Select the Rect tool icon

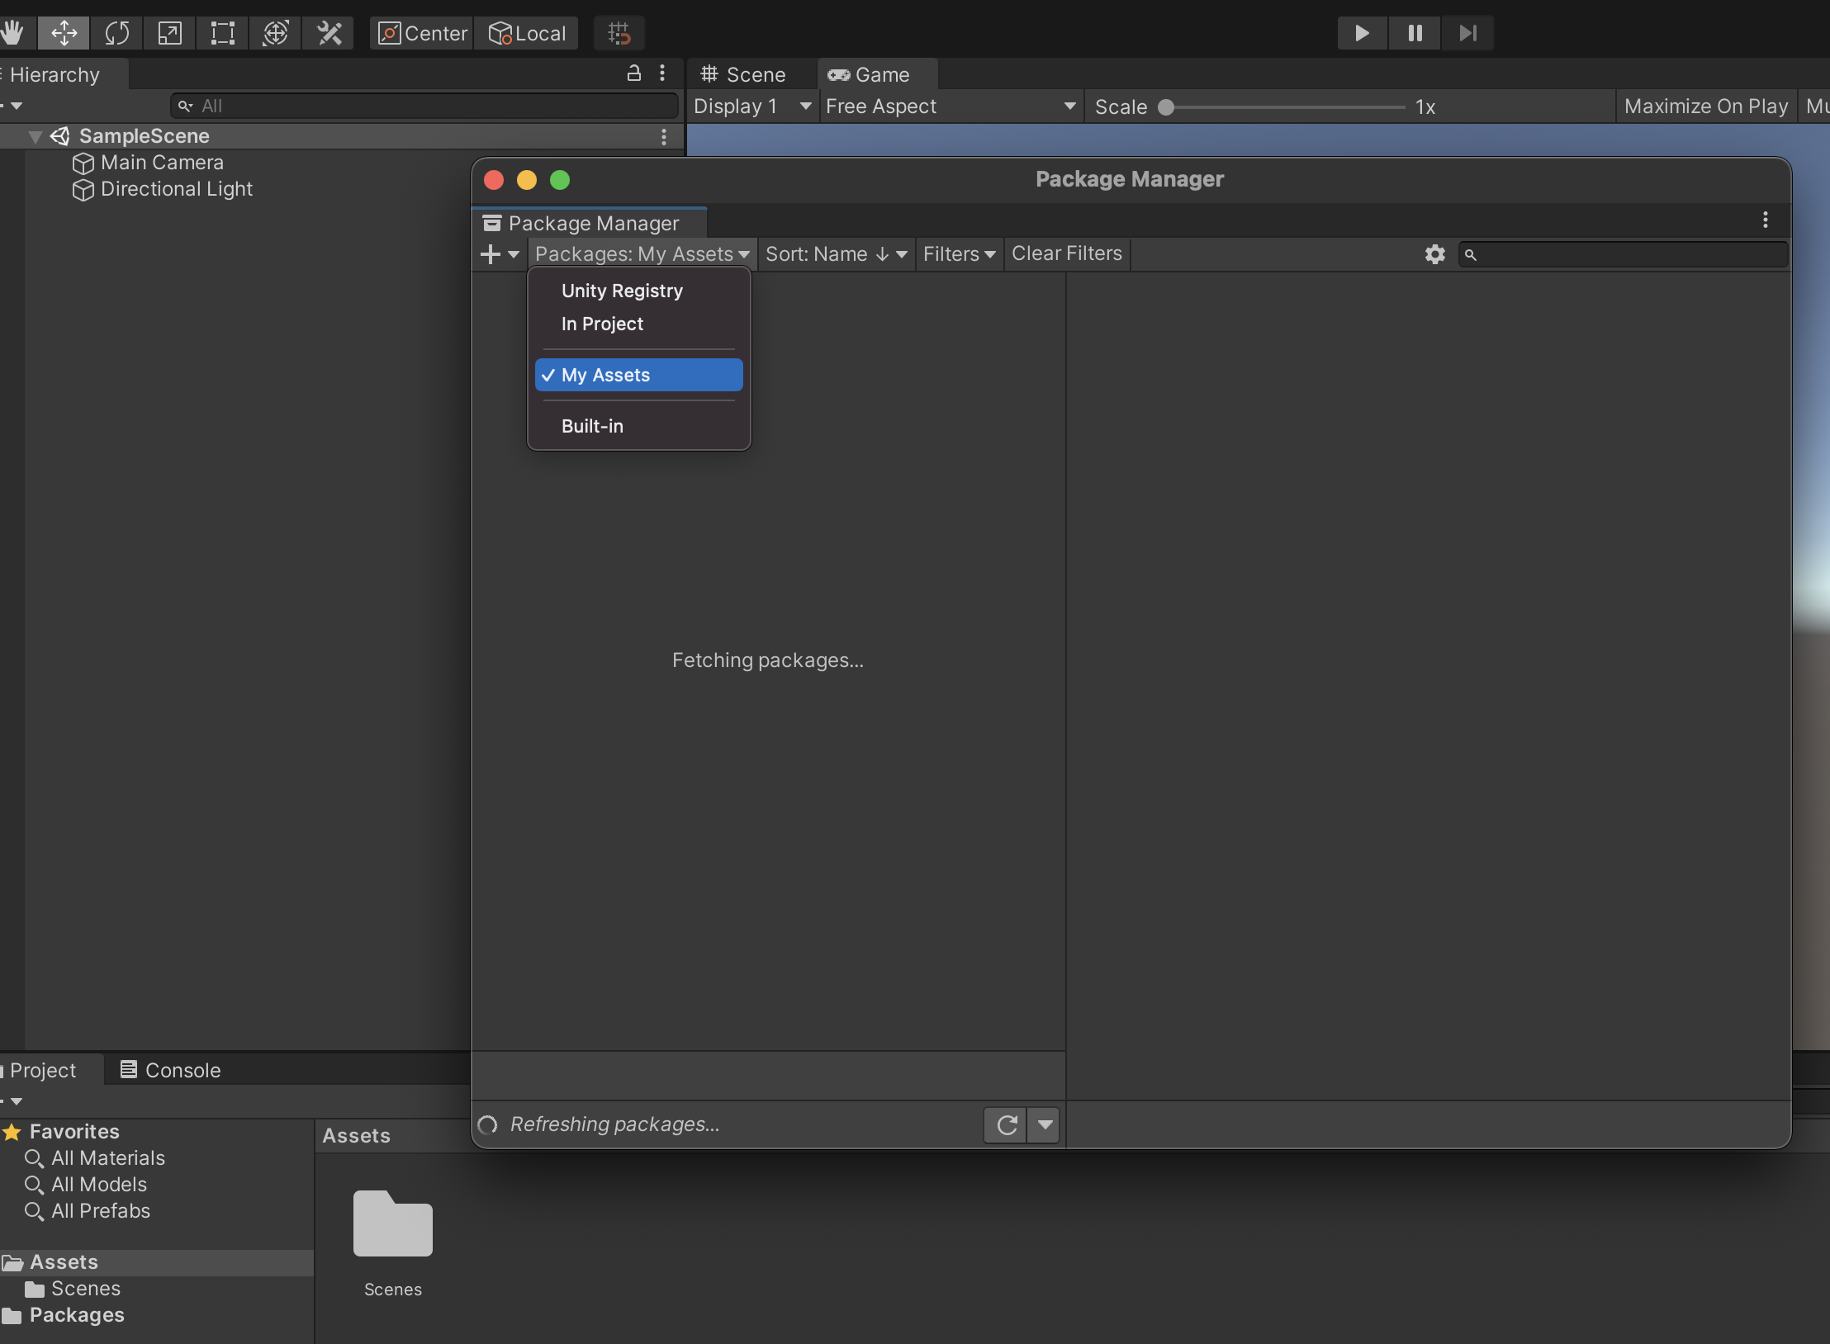(x=223, y=33)
